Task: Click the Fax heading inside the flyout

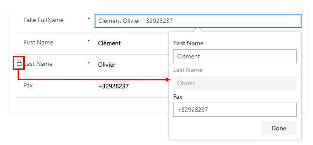Action: 178,97
